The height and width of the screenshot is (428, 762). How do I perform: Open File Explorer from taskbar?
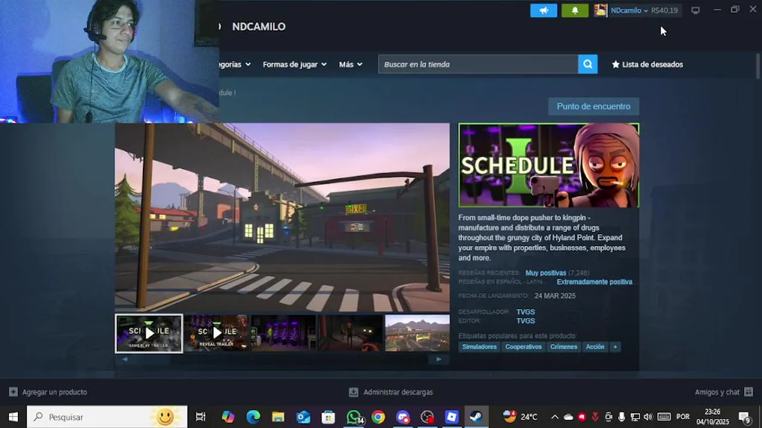coord(278,417)
